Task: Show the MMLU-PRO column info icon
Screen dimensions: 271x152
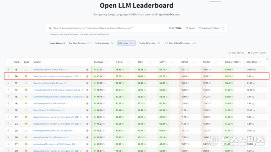Action: 240,62
